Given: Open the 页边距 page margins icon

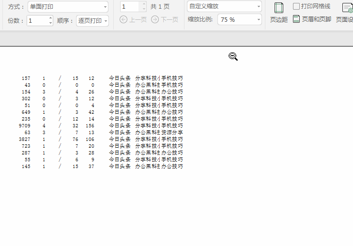Looking at the screenshot, I should click(x=279, y=13).
